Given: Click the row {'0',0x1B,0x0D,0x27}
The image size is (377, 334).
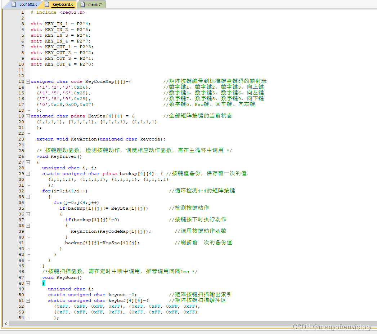Looking at the screenshot, I should tap(65, 105).
